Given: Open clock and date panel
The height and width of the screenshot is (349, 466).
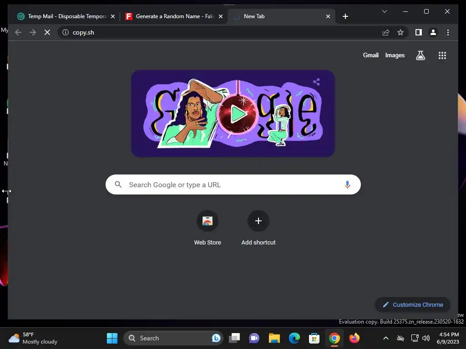Looking at the screenshot, I should [448, 338].
